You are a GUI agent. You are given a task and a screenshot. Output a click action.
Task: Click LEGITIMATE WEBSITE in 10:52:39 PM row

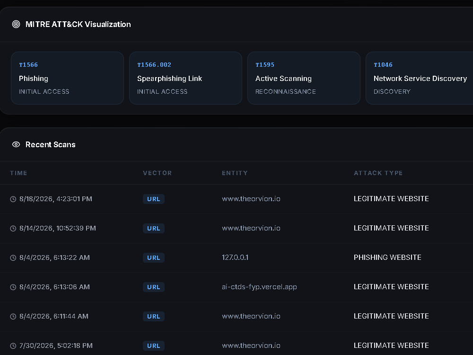(x=391, y=228)
